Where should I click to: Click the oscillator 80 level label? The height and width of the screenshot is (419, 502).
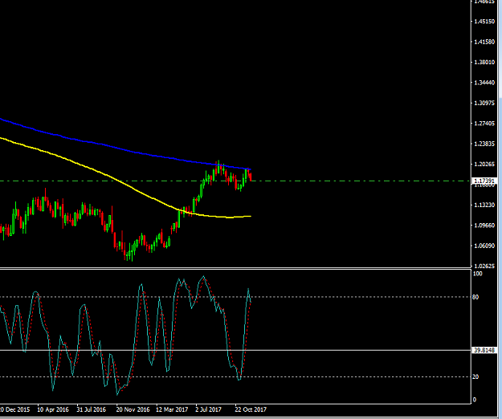[x=475, y=297]
